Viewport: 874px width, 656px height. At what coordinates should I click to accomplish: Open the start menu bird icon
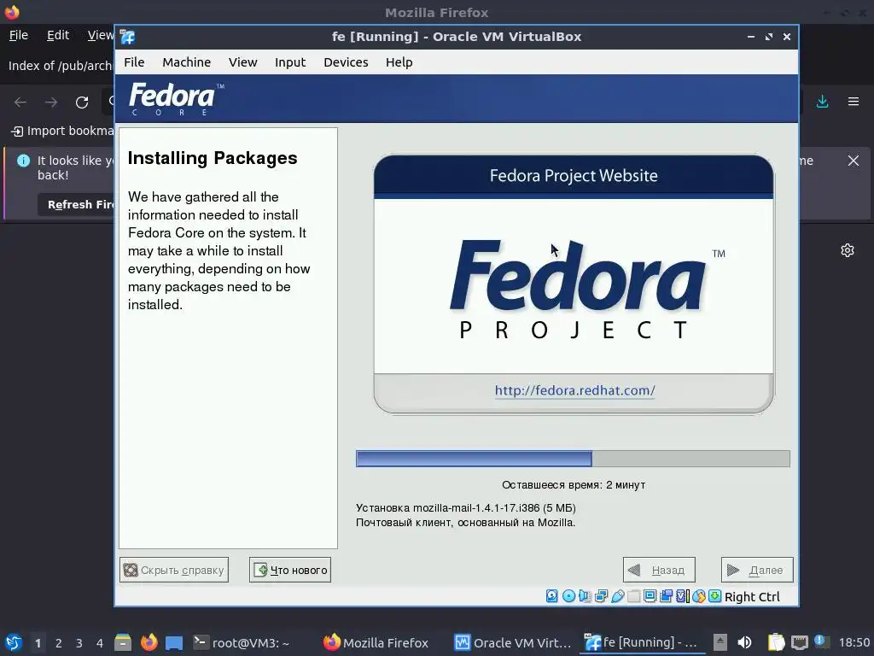14,642
